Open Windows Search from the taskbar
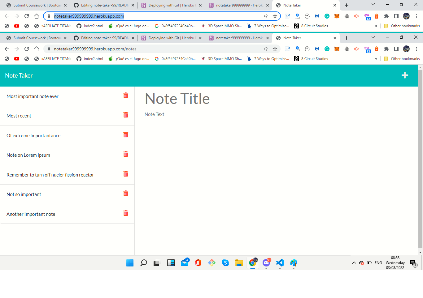The image size is (423, 298). tap(143, 263)
